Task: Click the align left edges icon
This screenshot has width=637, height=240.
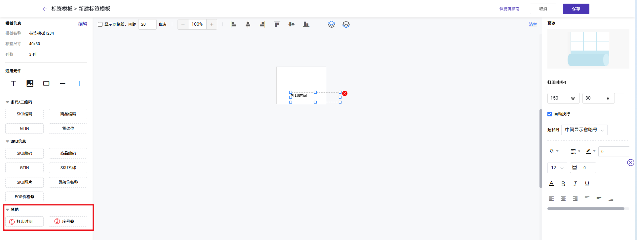Action: click(233, 24)
